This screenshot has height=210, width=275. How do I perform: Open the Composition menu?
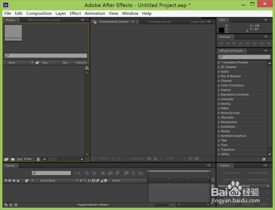[x=39, y=13]
